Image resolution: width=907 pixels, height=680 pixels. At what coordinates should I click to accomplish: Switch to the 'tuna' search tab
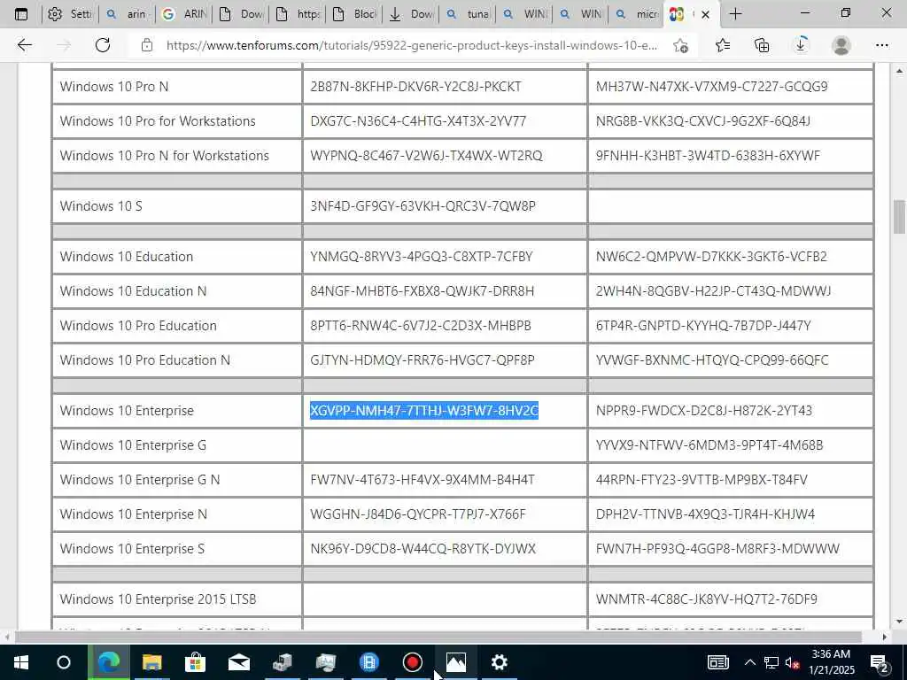468,14
